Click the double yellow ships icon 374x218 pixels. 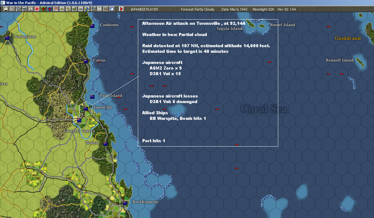(68, 9)
